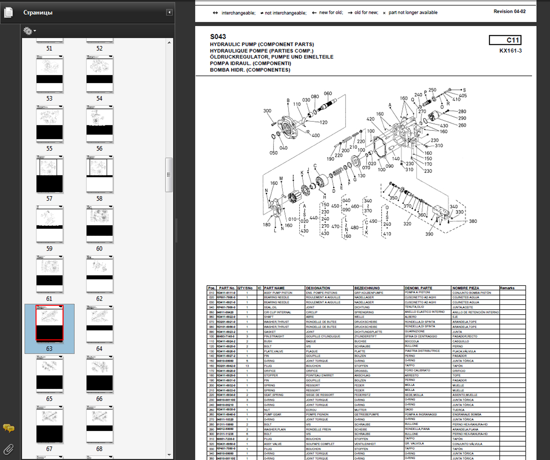Go to page 53 thumbnail
The image size is (550, 460).
49,74
